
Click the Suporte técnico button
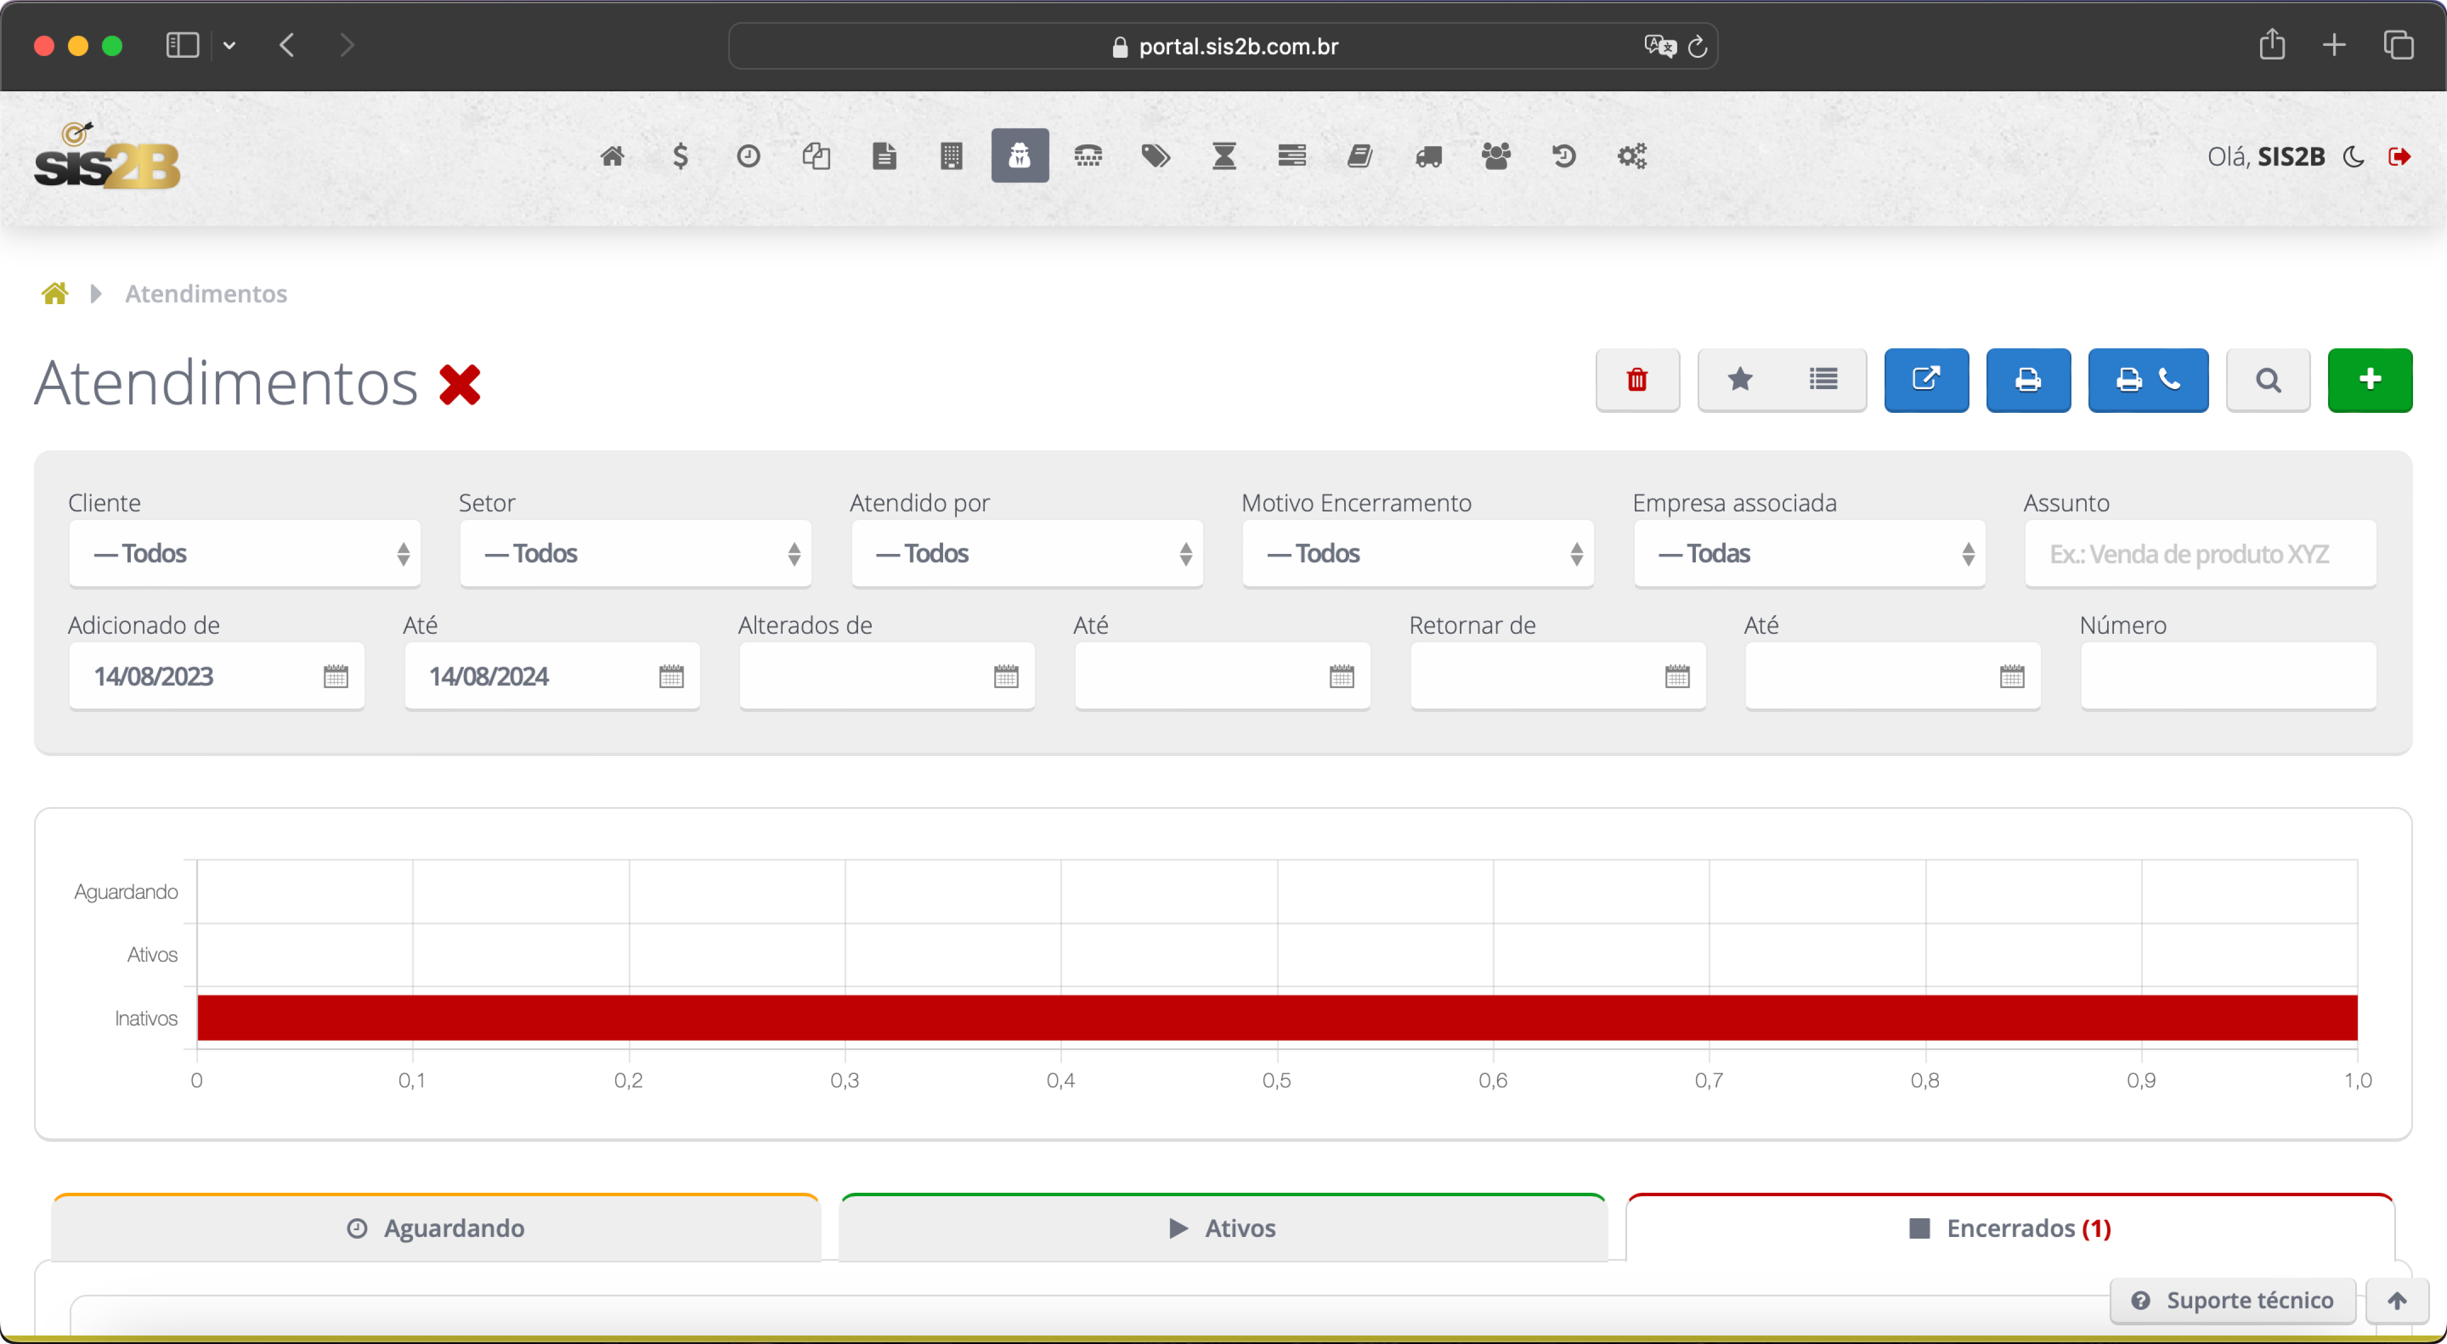point(2232,1300)
